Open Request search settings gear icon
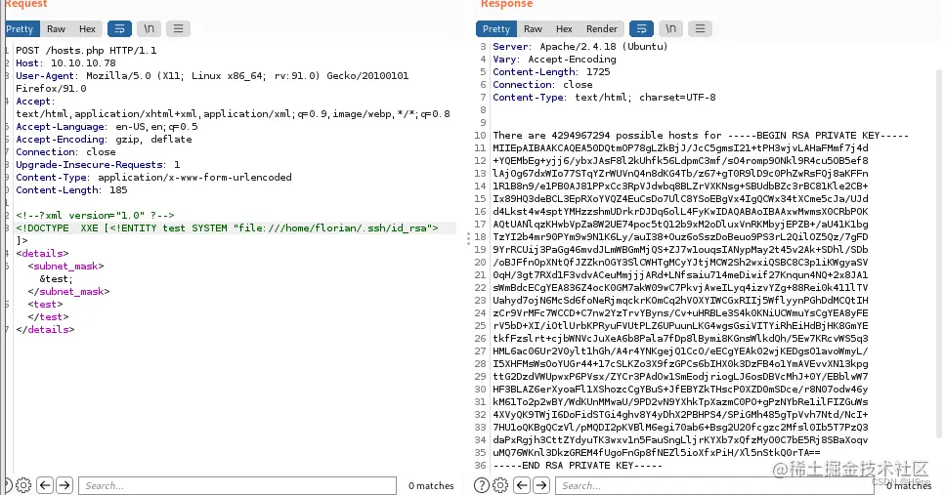 (23, 485)
